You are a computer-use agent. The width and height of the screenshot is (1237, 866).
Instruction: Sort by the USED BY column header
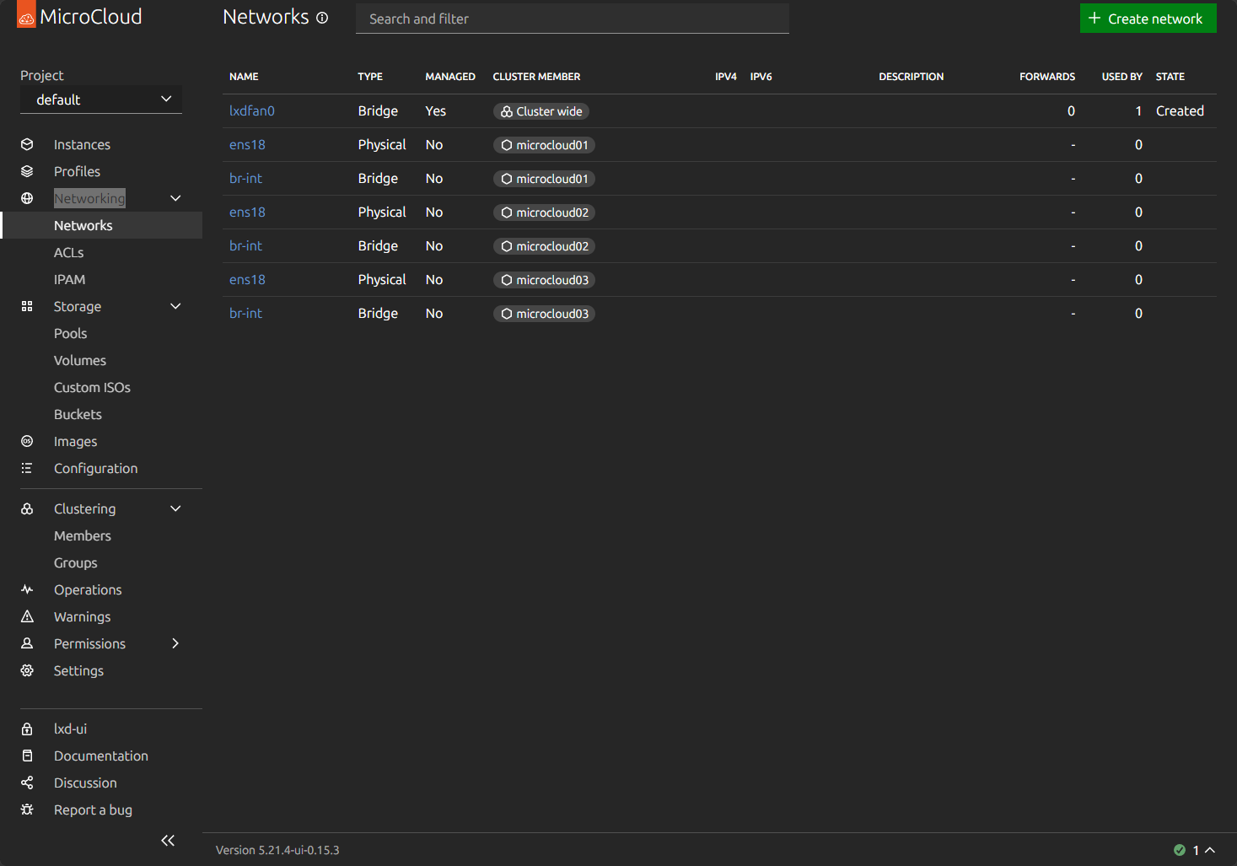(x=1121, y=77)
